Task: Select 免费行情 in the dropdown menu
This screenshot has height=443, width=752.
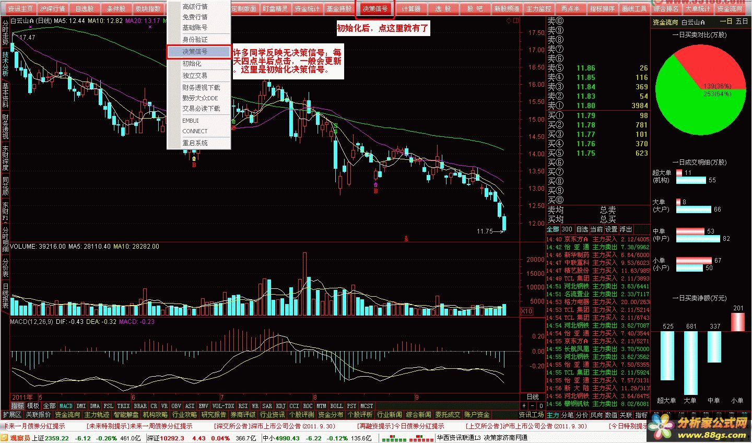Action: point(199,17)
